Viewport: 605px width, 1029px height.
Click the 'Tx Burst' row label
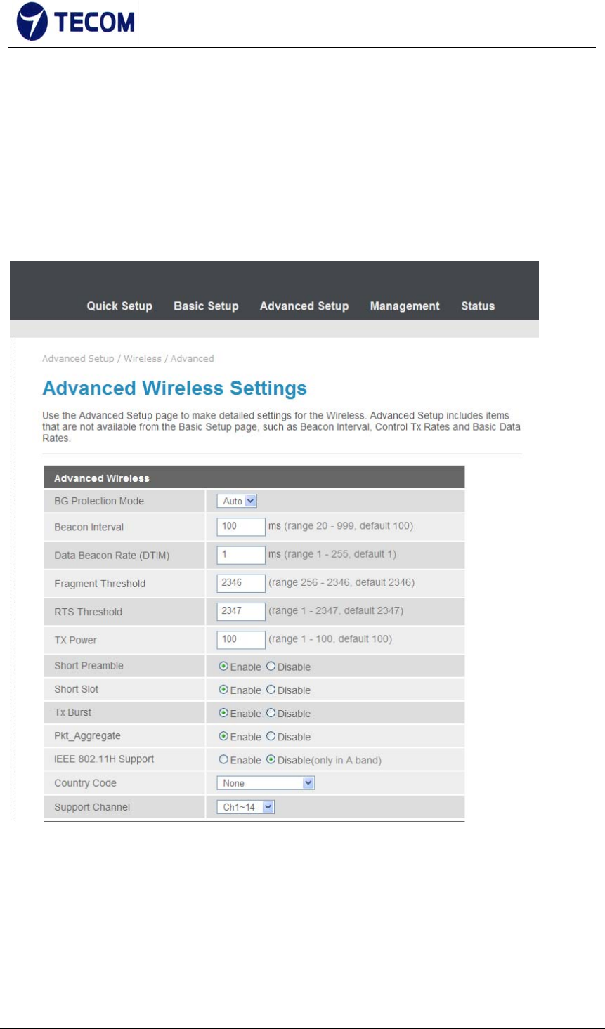click(x=73, y=712)
